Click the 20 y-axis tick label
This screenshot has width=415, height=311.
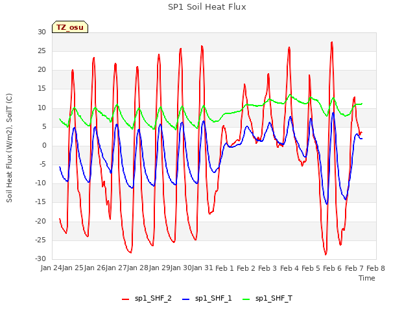point(41,70)
